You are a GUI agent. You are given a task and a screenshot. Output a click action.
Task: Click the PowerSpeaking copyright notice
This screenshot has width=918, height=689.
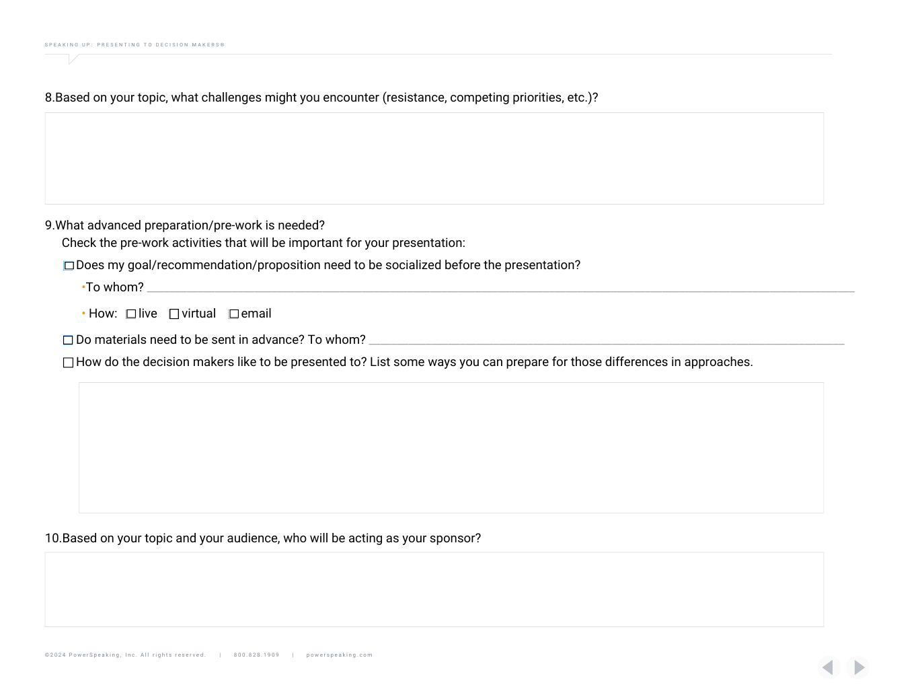(x=125, y=655)
